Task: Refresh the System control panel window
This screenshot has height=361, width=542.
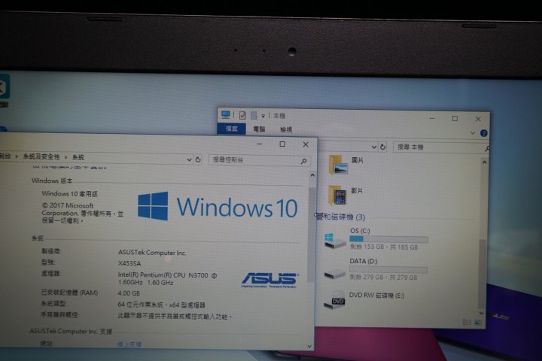Action: pos(198,159)
